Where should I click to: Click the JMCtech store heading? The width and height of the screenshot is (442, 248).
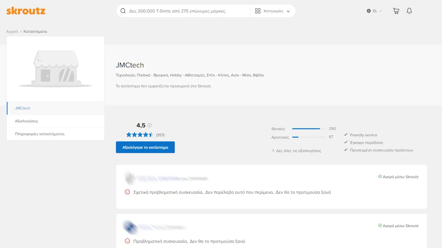[130, 65]
